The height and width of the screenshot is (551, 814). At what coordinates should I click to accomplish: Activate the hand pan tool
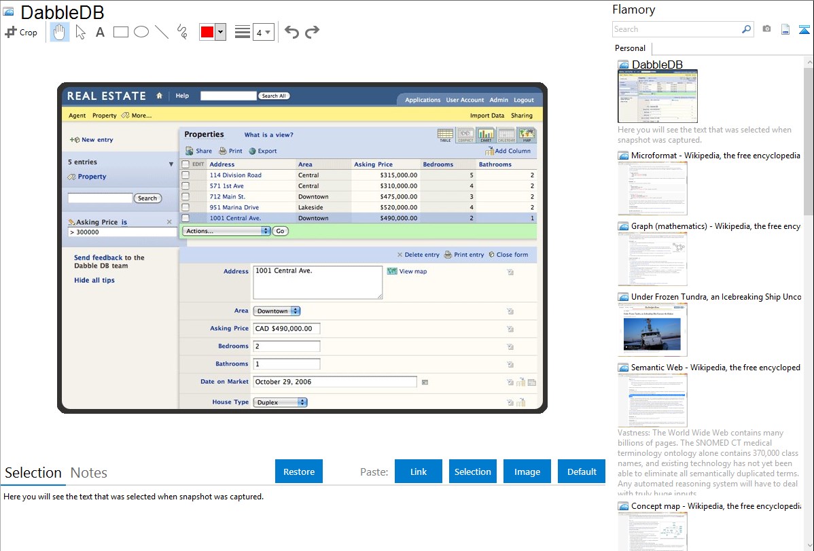(60, 32)
